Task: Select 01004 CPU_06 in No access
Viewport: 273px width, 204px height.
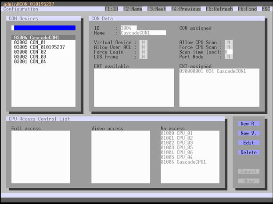Action: click(190, 152)
